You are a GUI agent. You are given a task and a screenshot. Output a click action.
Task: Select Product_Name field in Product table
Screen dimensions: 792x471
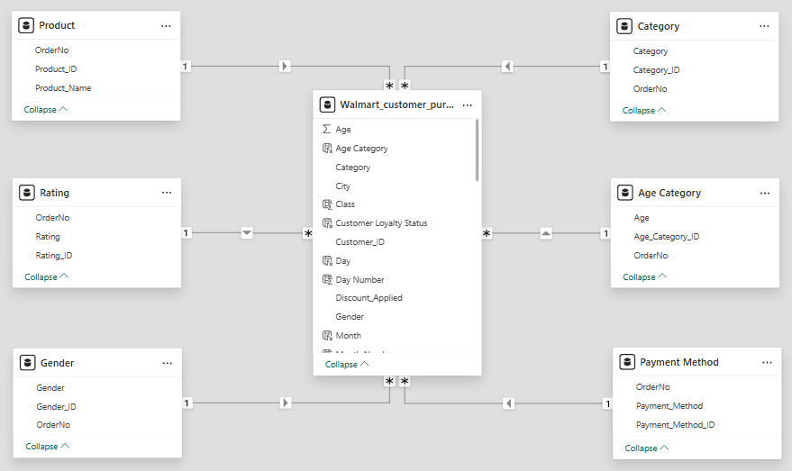(63, 88)
